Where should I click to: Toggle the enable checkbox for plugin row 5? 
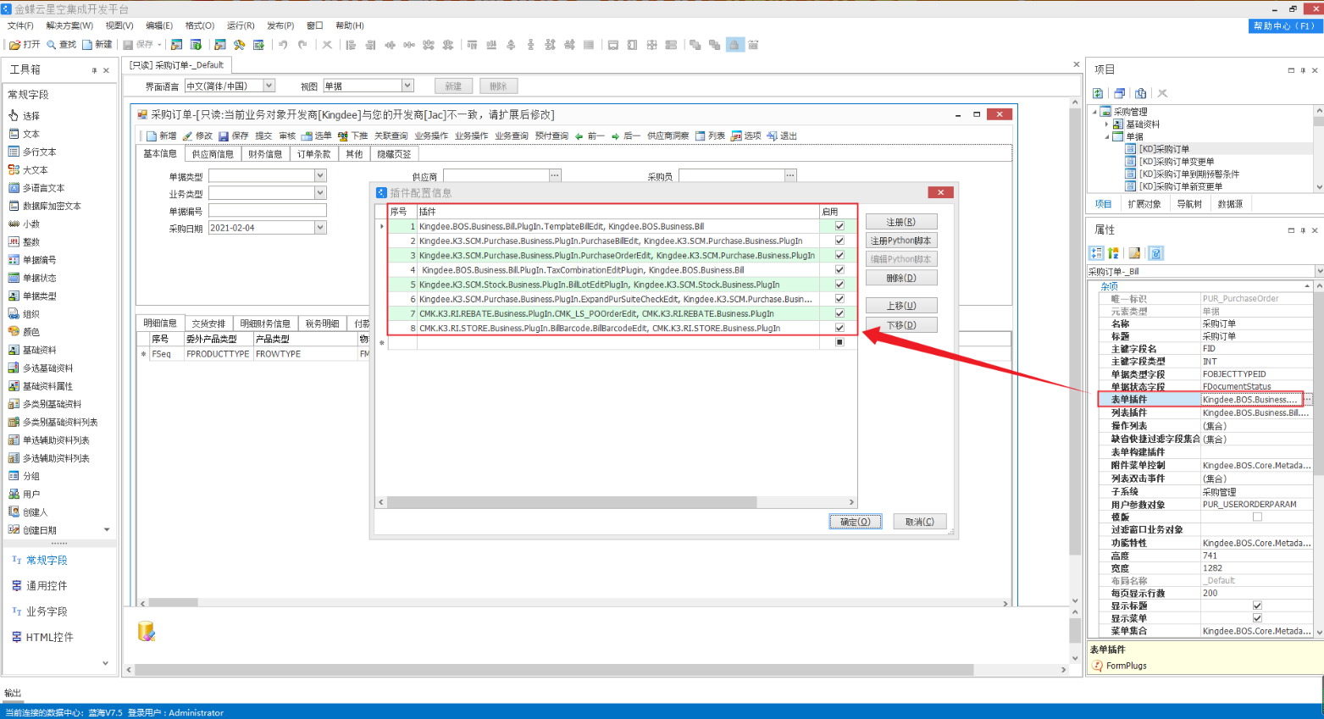[x=839, y=285]
